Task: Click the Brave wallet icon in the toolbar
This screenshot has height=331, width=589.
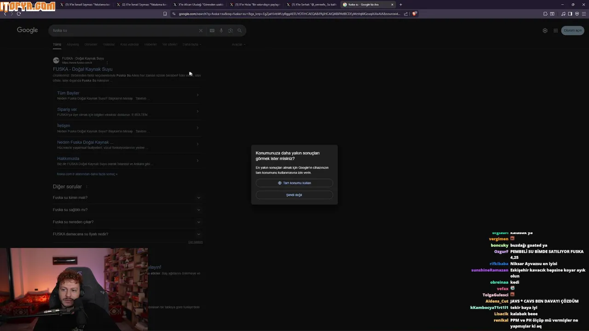Action: [552, 14]
